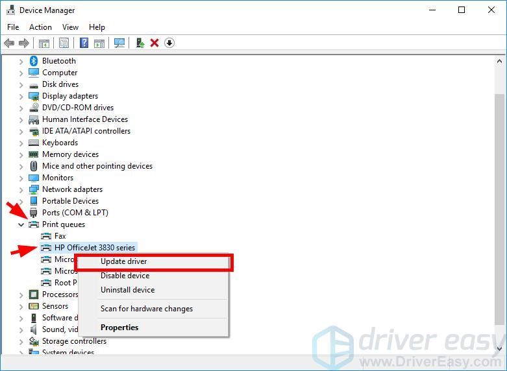The height and width of the screenshot is (371, 507).
Task: Click the Update driver software toolbar icon
Action: tap(140, 43)
